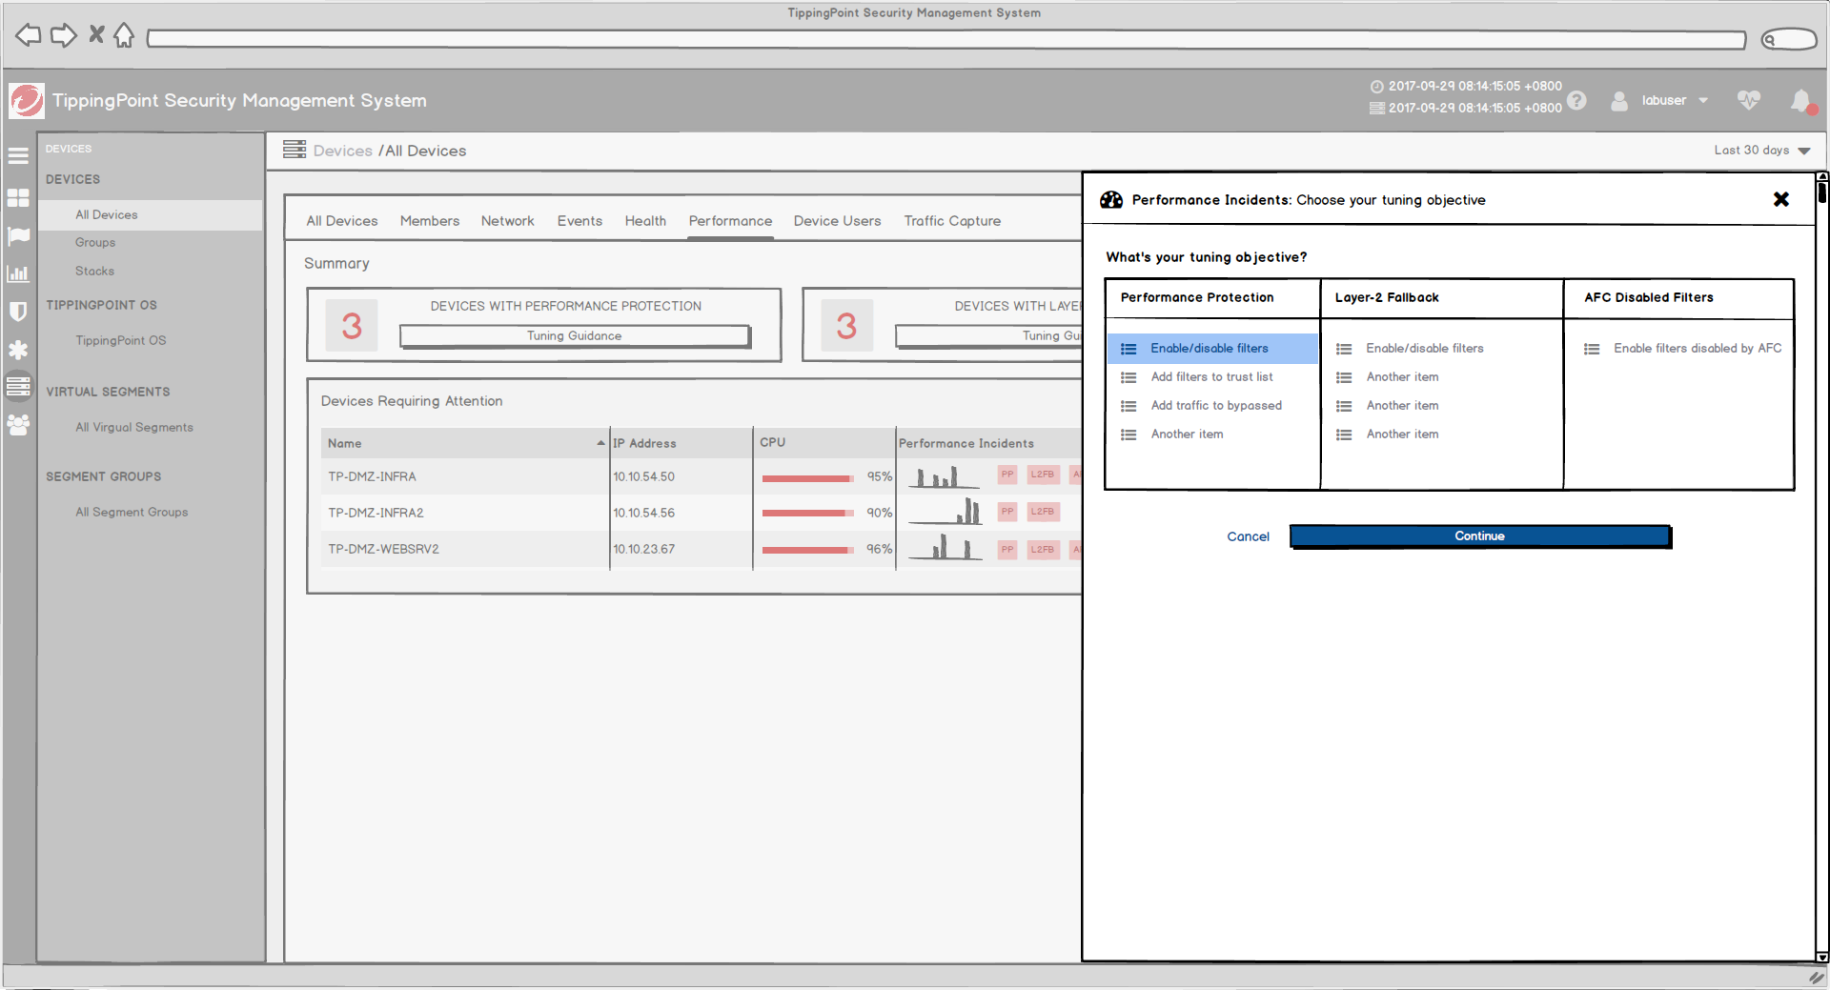Open the users group icon in sidebar
The width and height of the screenshot is (1830, 990).
[x=18, y=425]
